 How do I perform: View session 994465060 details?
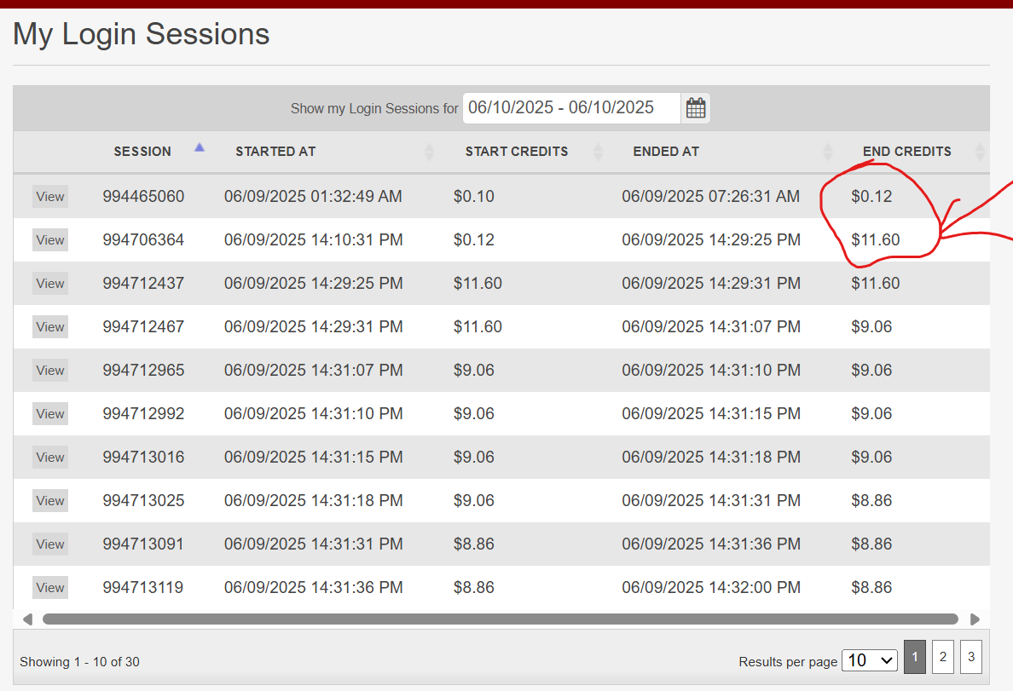click(x=50, y=197)
